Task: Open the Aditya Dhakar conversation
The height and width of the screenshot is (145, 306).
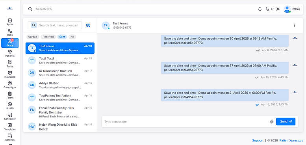Action: click(x=60, y=85)
